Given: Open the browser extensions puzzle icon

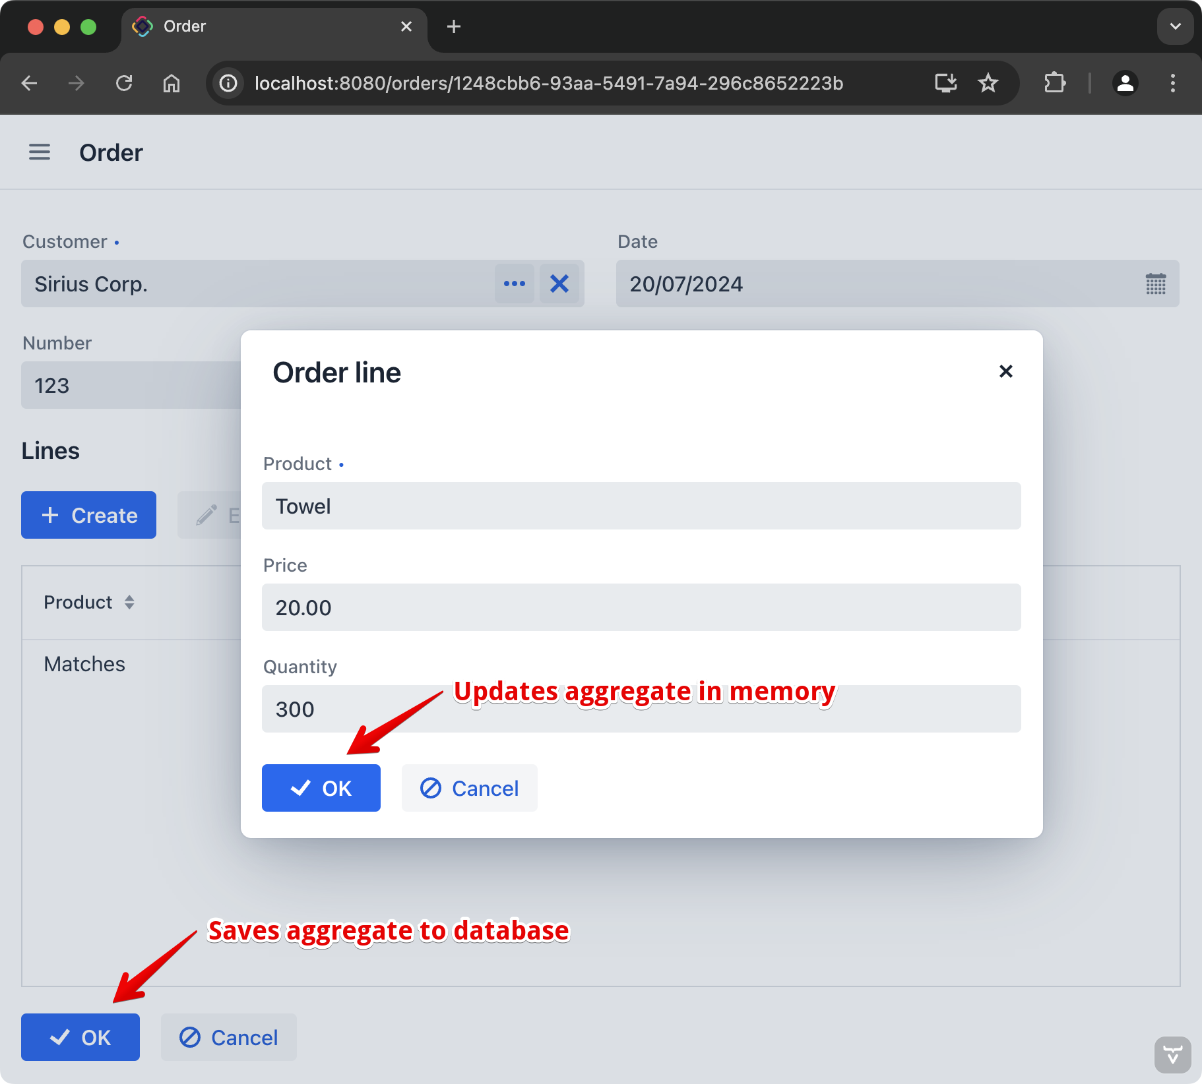Looking at the screenshot, I should (x=1055, y=83).
